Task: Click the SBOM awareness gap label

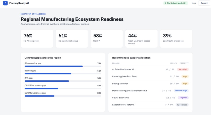Action: [35, 93]
